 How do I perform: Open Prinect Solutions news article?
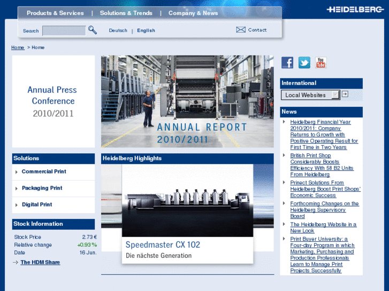tap(325, 189)
